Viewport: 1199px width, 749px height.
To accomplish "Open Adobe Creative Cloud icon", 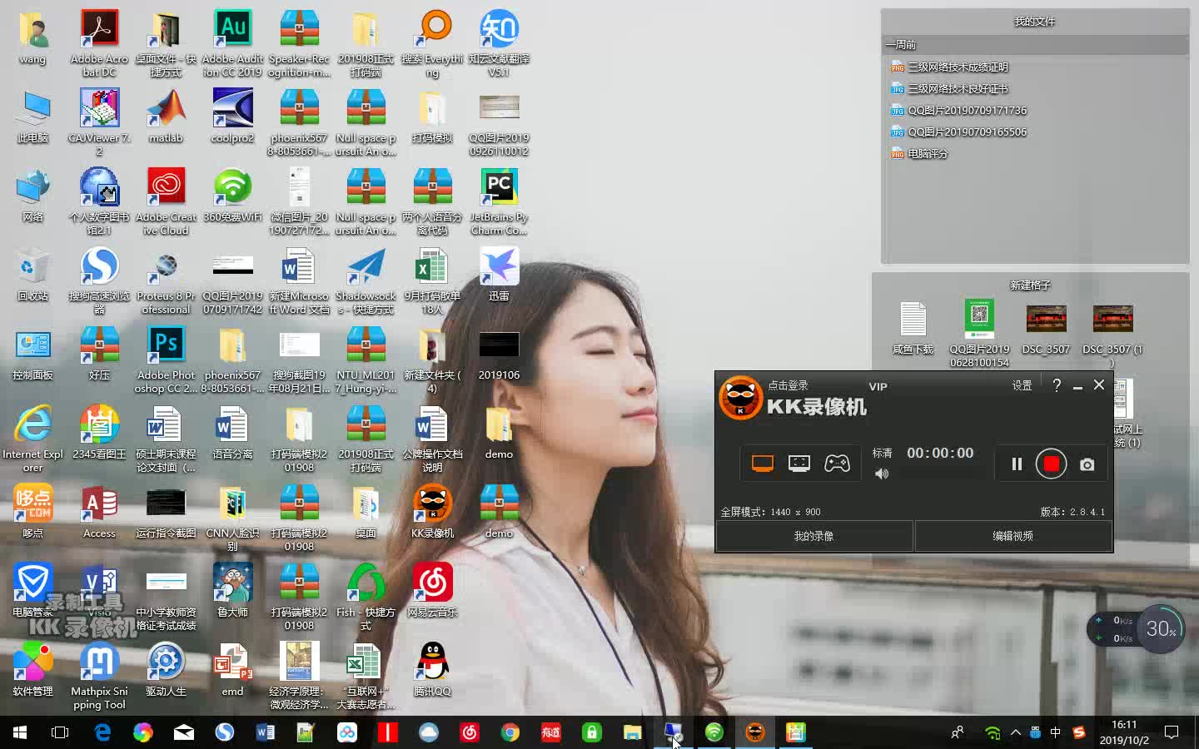I will [x=166, y=201].
